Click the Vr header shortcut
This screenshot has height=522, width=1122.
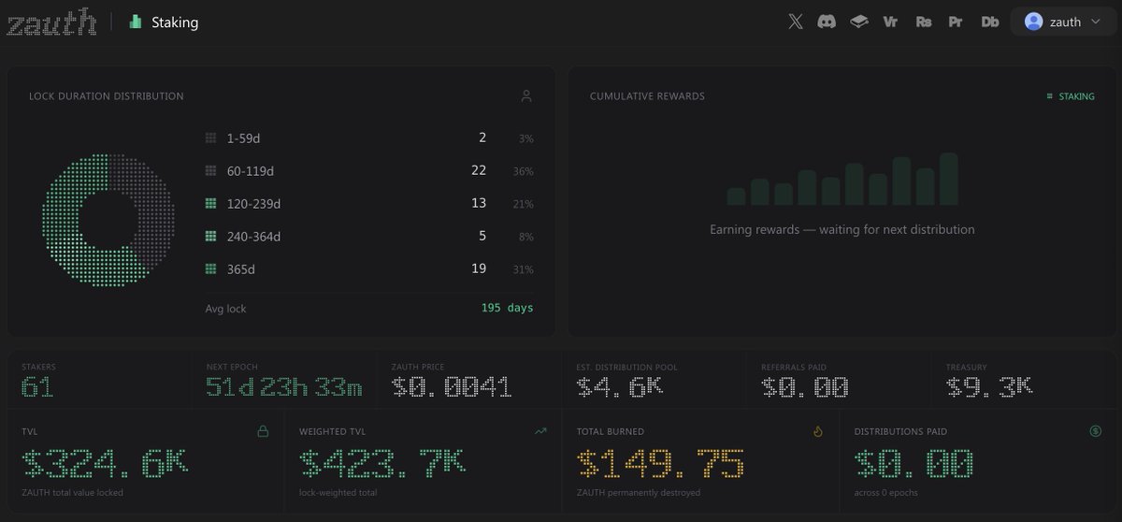coord(890,22)
